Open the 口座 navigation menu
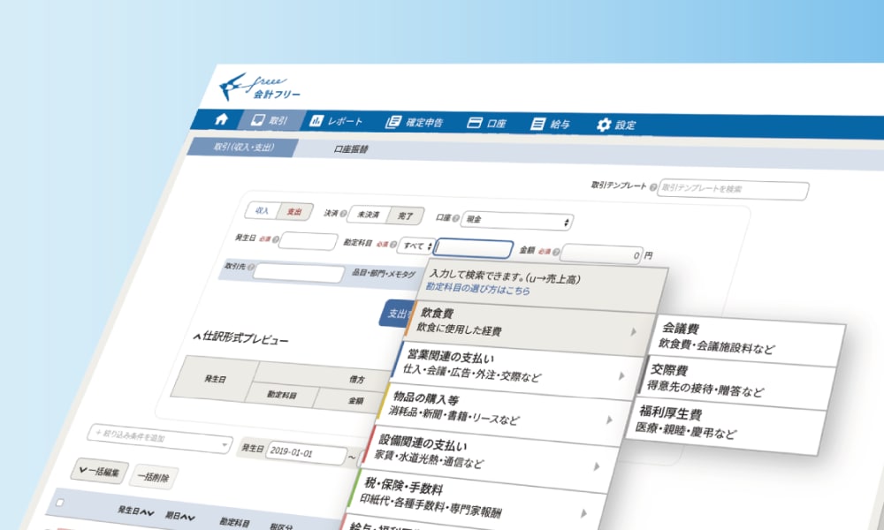884x530 pixels. pos(486,123)
